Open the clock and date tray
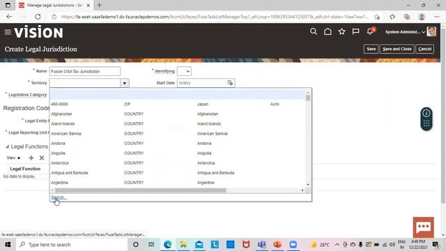This screenshot has height=251, width=446. tap(418, 245)
